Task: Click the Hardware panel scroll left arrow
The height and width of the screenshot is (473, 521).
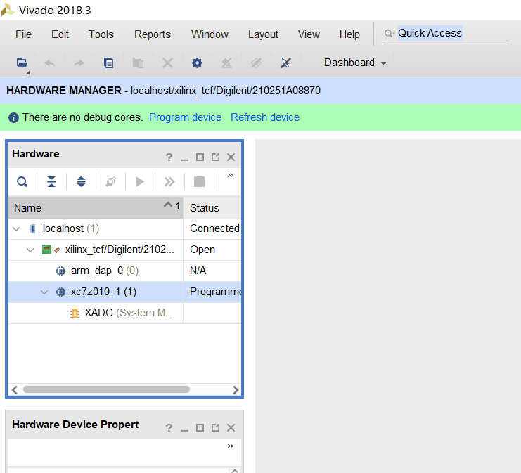Action: tap(14, 389)
